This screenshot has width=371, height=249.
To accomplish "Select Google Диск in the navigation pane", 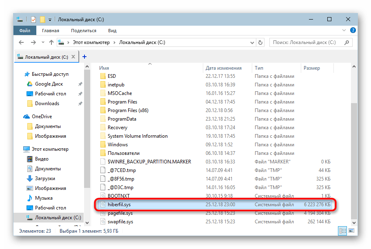I will [49, 84].
